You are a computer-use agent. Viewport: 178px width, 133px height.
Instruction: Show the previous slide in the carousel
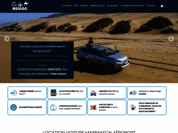pyautogui.click(x=7, y=39)
